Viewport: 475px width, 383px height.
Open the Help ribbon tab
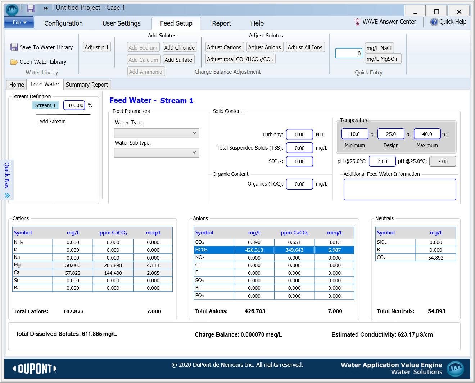(257, 23)
